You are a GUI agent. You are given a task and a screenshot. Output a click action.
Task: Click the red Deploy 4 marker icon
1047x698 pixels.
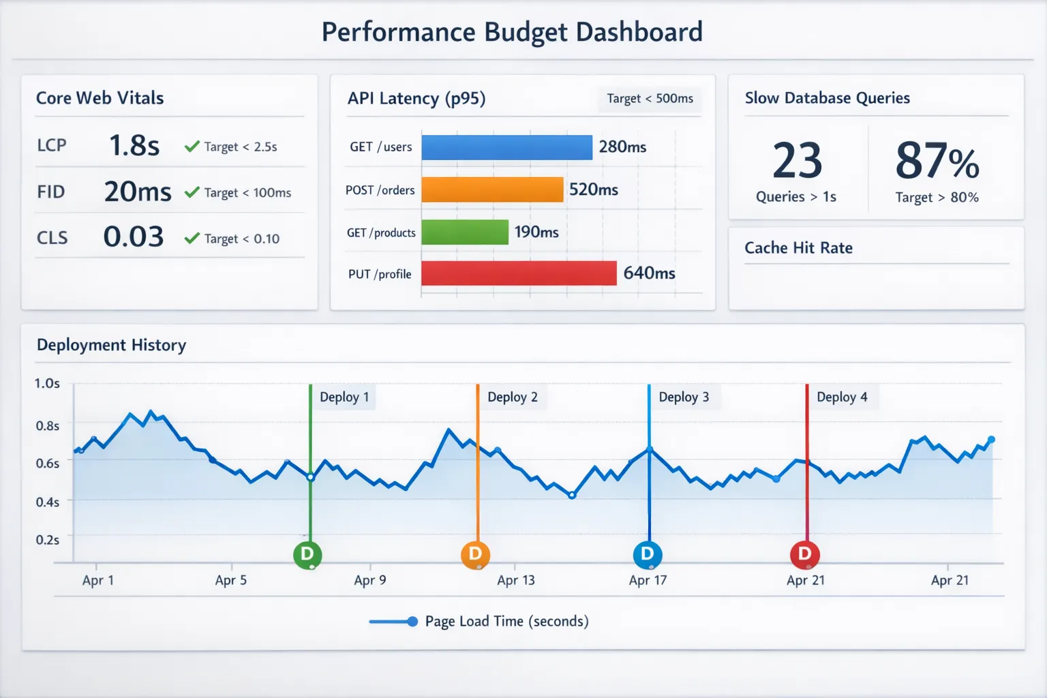pyautogui.click(x=804, y=554)
